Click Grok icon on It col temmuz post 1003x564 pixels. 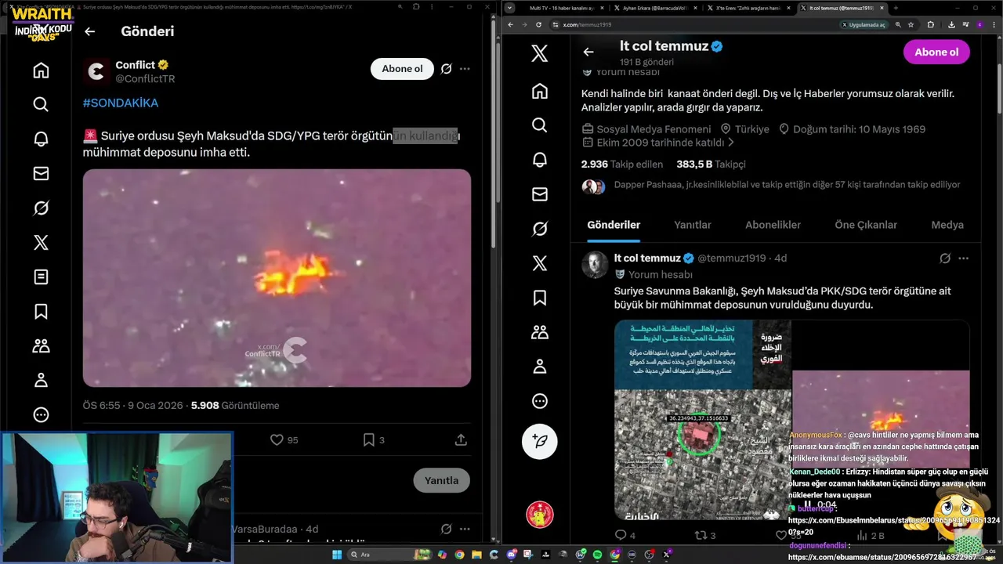pyautogui.click(x=945, y=258)
